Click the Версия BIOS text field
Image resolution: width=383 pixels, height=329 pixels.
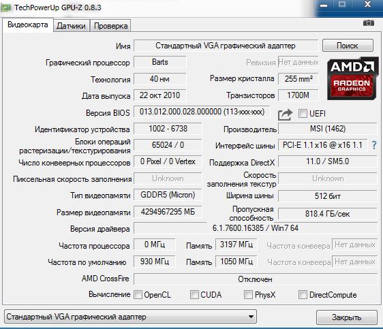tap(202, 112)
